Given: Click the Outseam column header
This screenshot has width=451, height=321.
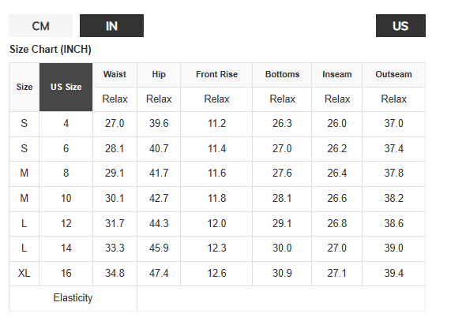Looking at the screenshot, I should 394,75.
